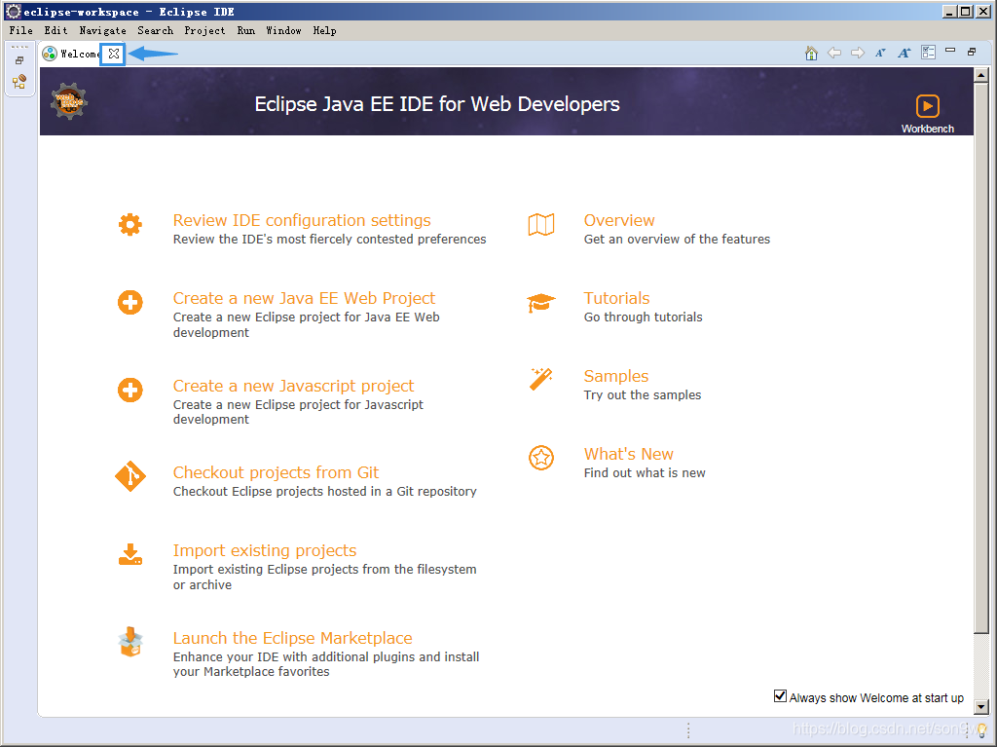Magnify font with the large A icon
This screenshot has width=997, height=747.
[x=905, y=53]
